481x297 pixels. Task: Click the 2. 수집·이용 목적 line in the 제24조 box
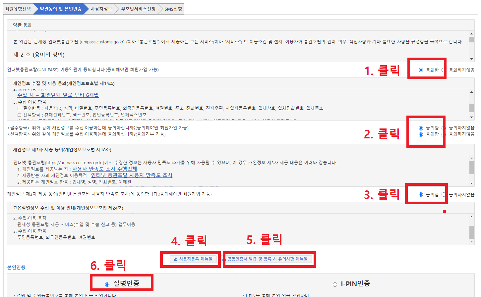pyautogui.click(x=30, y=218)
